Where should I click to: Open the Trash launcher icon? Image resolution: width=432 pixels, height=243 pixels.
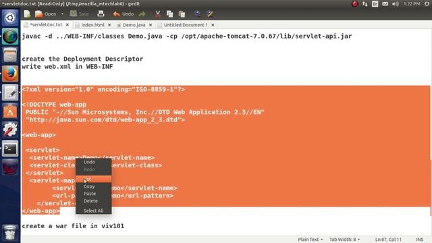pyautogui.click(x=10, y=233)
